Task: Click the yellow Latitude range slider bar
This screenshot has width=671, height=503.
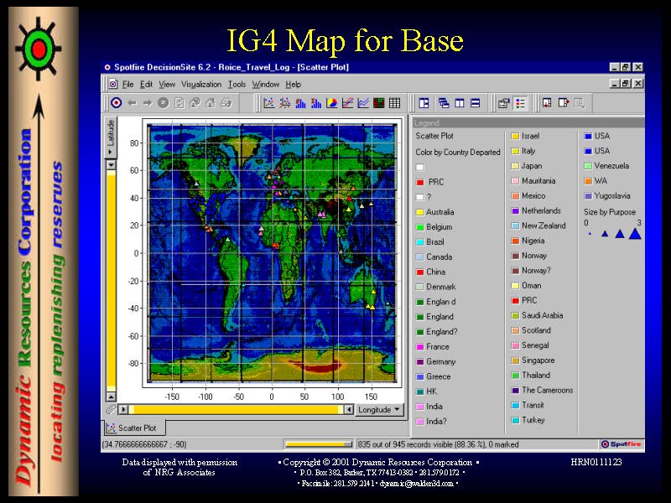Action: tap(110, 281)
